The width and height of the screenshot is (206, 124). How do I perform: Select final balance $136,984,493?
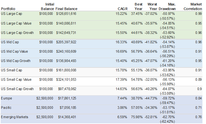tap(66, 61)
